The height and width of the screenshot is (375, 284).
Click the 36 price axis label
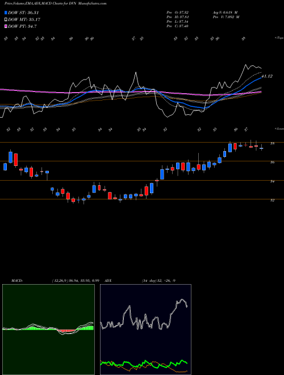[272, 163]
